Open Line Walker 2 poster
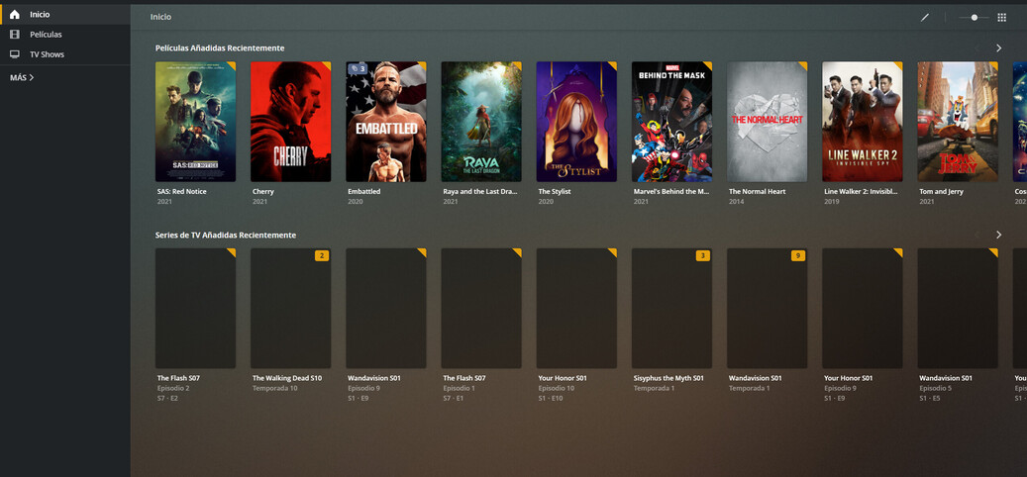 coord(863,122)
